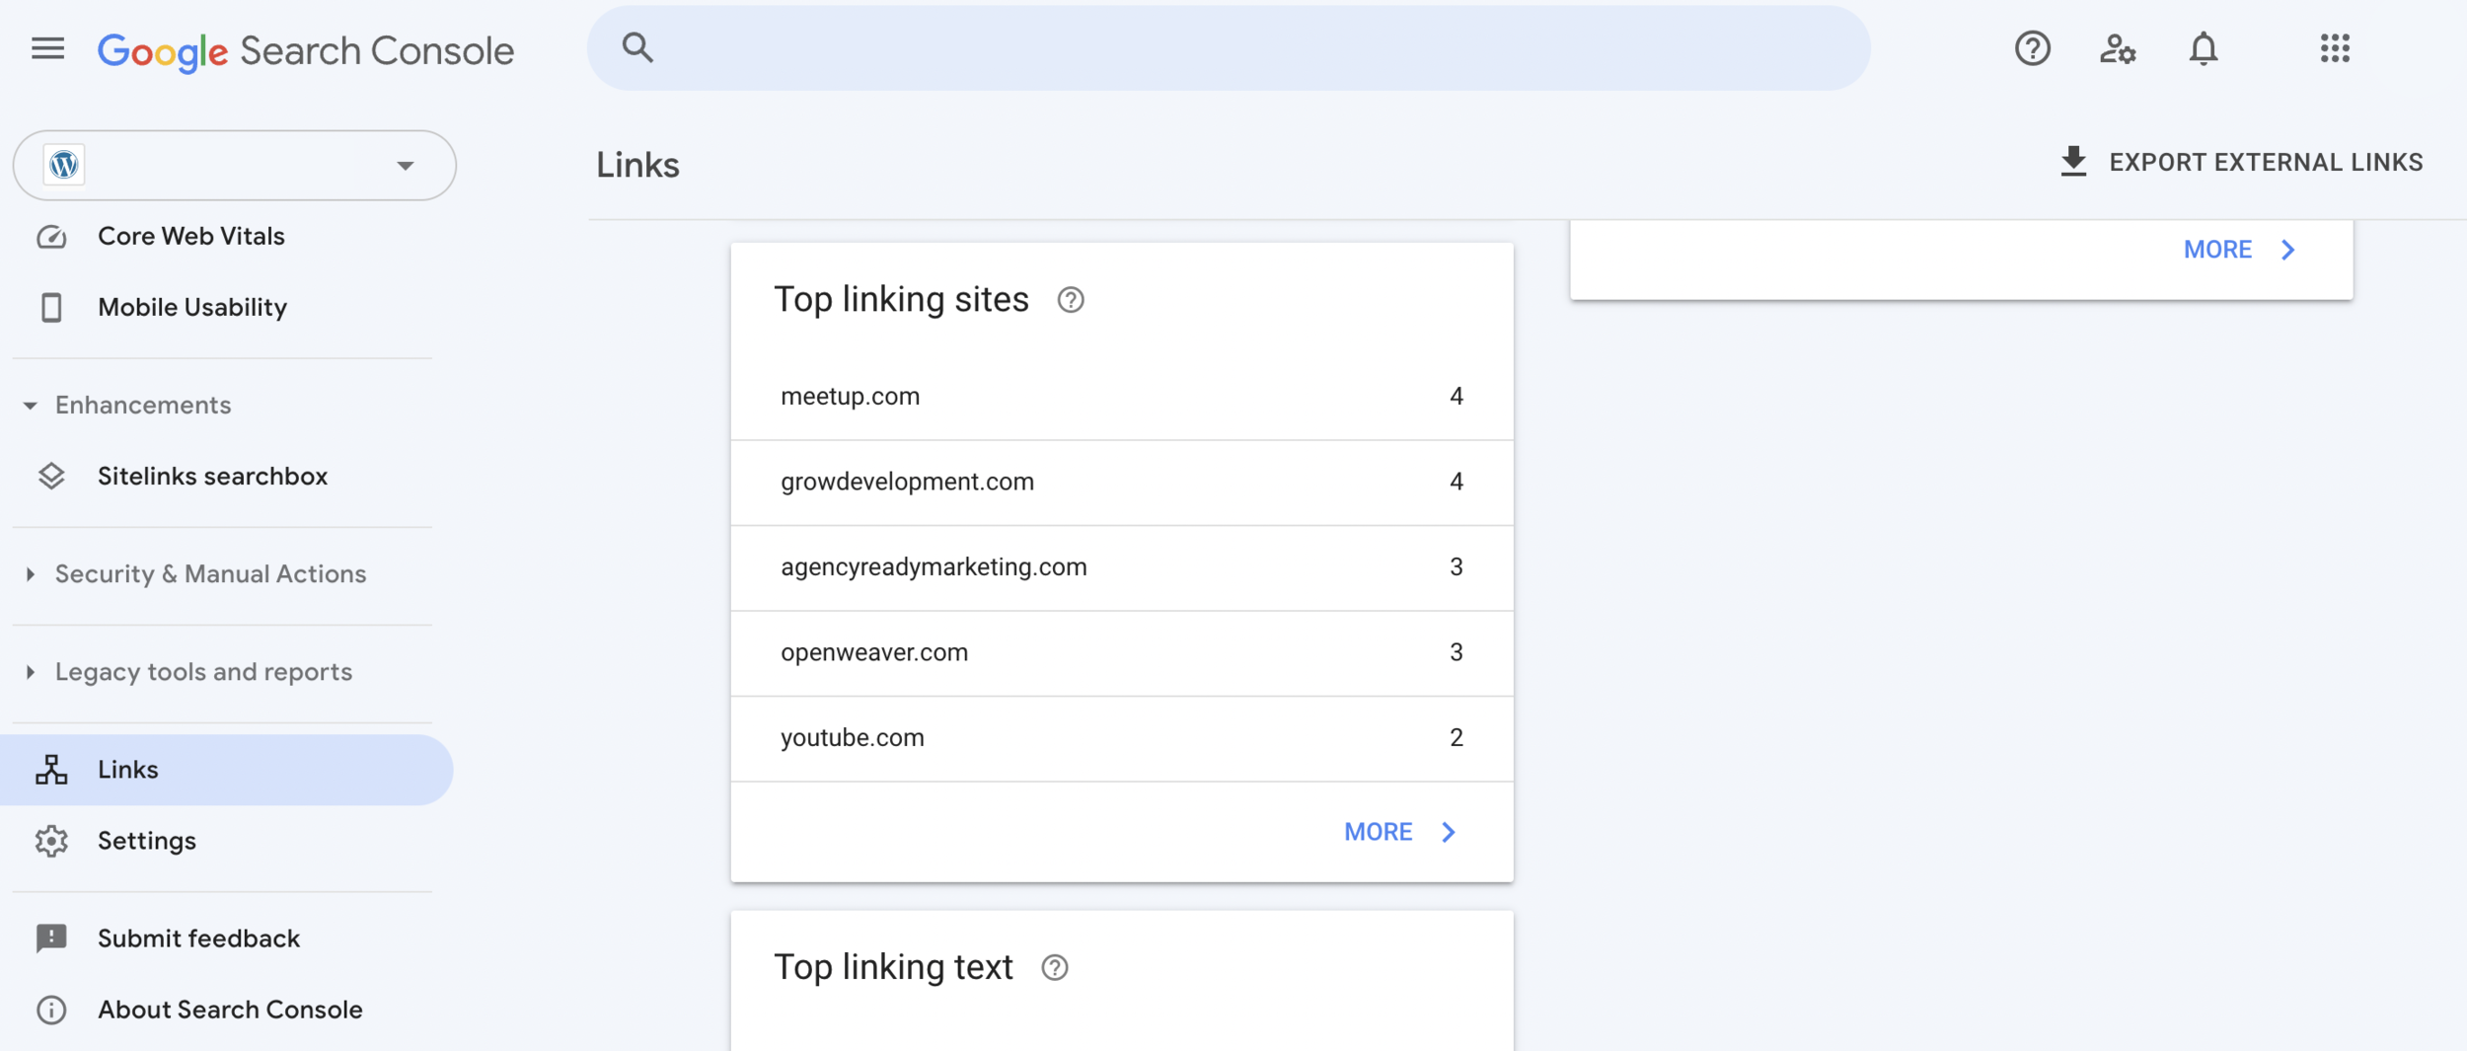This screenshot has width=2467, height=1051.
Task: Click the Sitelinks searchbox layers icon
Action: click(51, 477)
